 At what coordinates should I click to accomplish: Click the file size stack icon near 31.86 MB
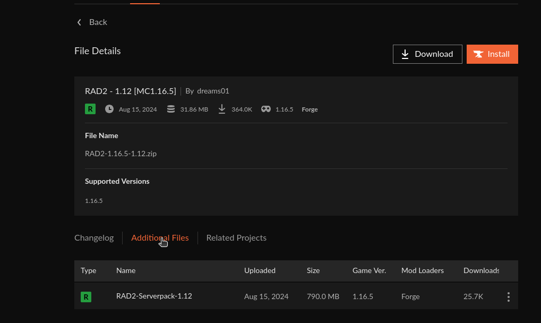pyautogui.click(x=171, y=109)
